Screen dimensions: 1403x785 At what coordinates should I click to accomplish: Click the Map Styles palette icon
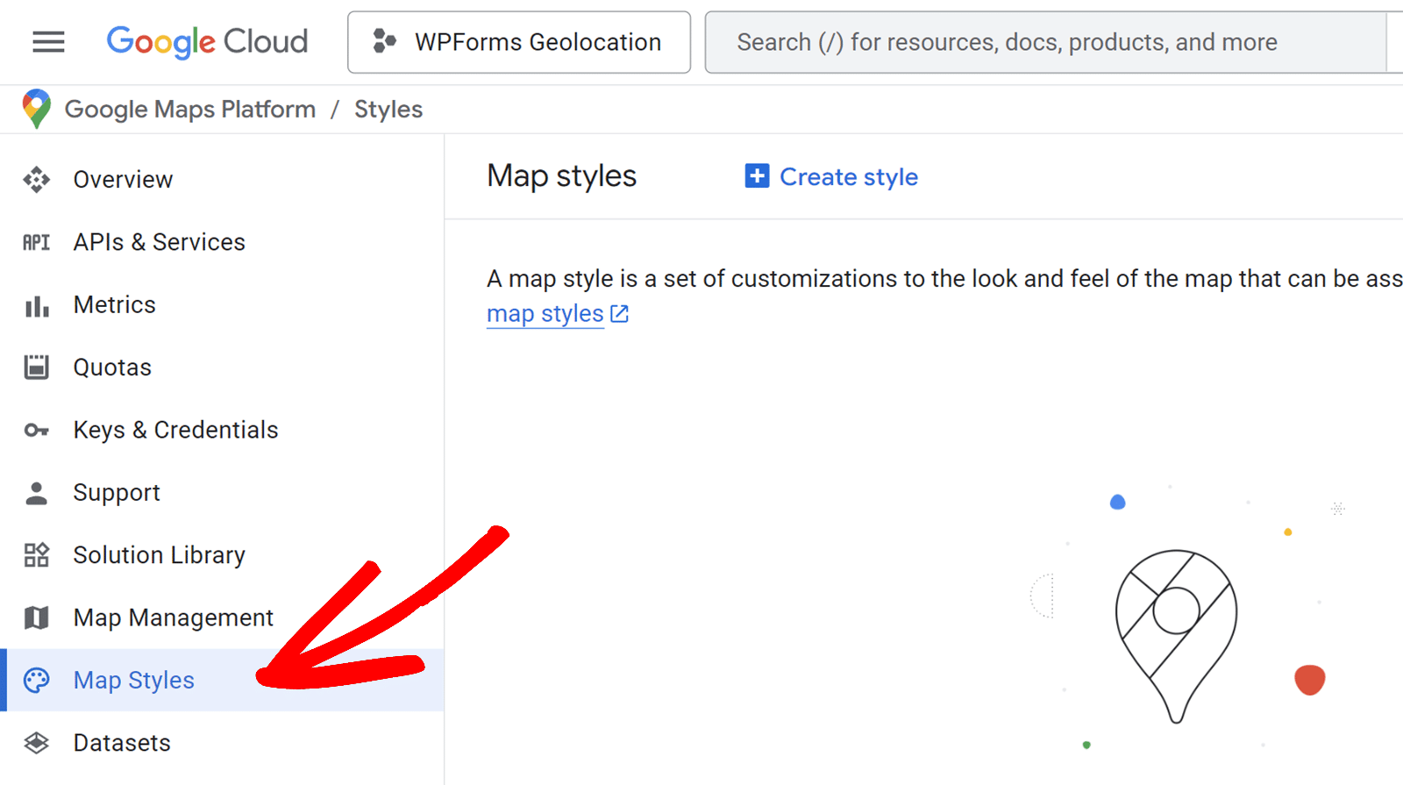(x=36, y=681)
